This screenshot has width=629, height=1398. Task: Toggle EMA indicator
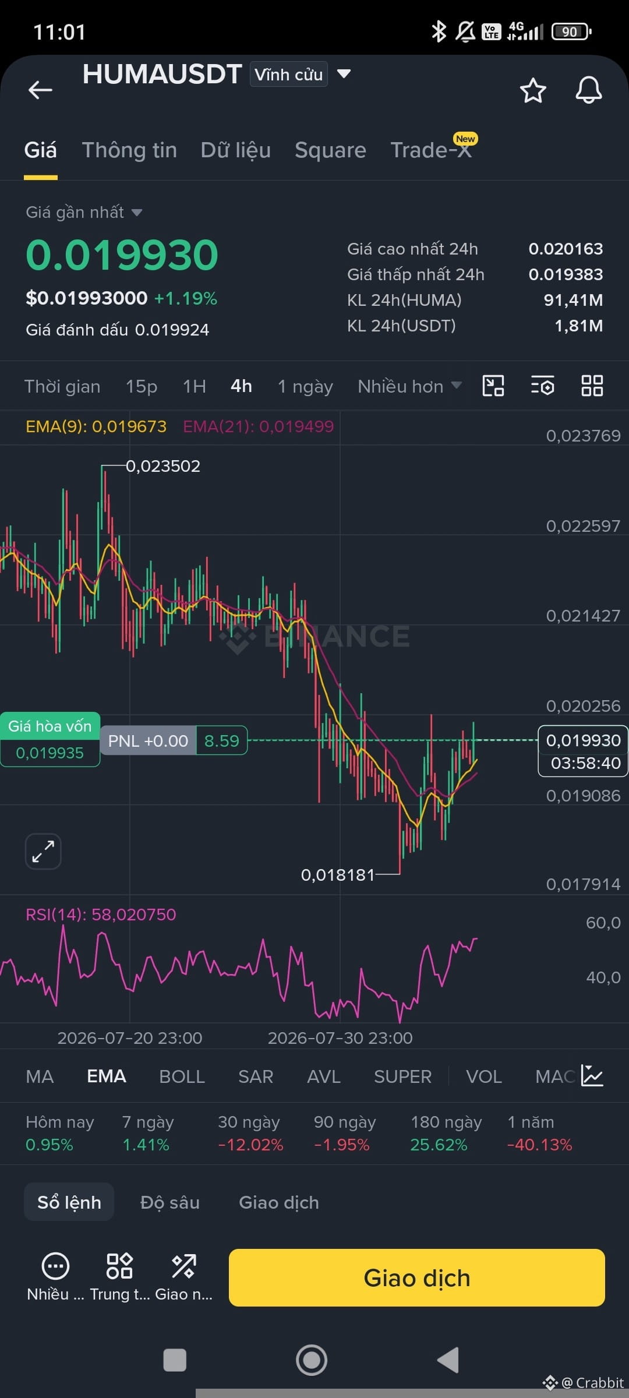click(107, 1076)
